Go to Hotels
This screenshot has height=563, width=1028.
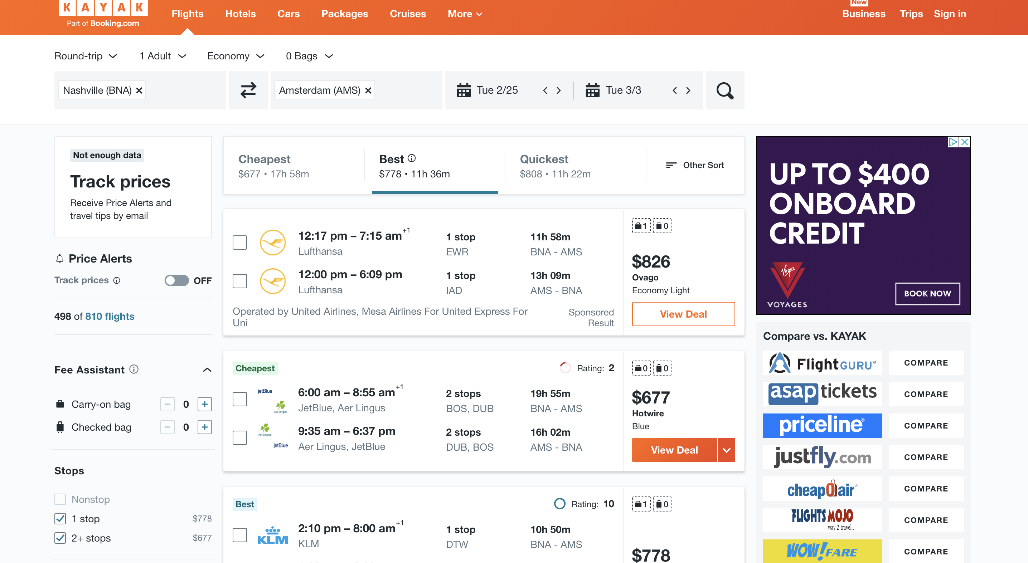coord(240,14)
